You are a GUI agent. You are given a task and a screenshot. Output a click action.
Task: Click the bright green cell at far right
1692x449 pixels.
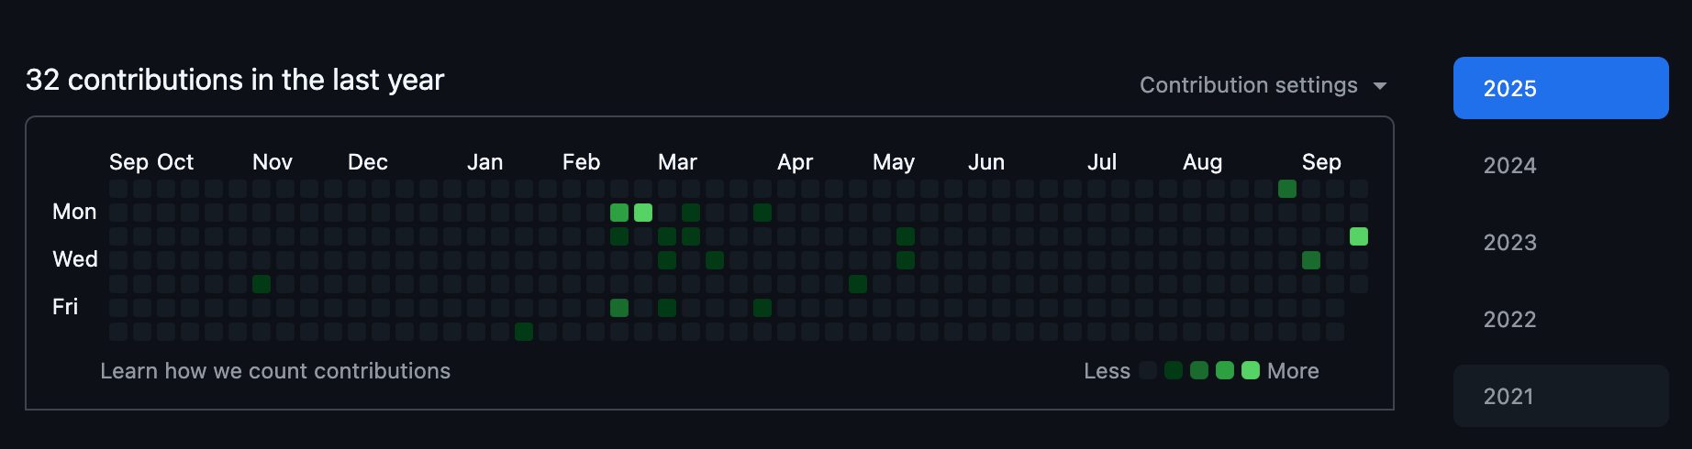[x=1359, y=236]
